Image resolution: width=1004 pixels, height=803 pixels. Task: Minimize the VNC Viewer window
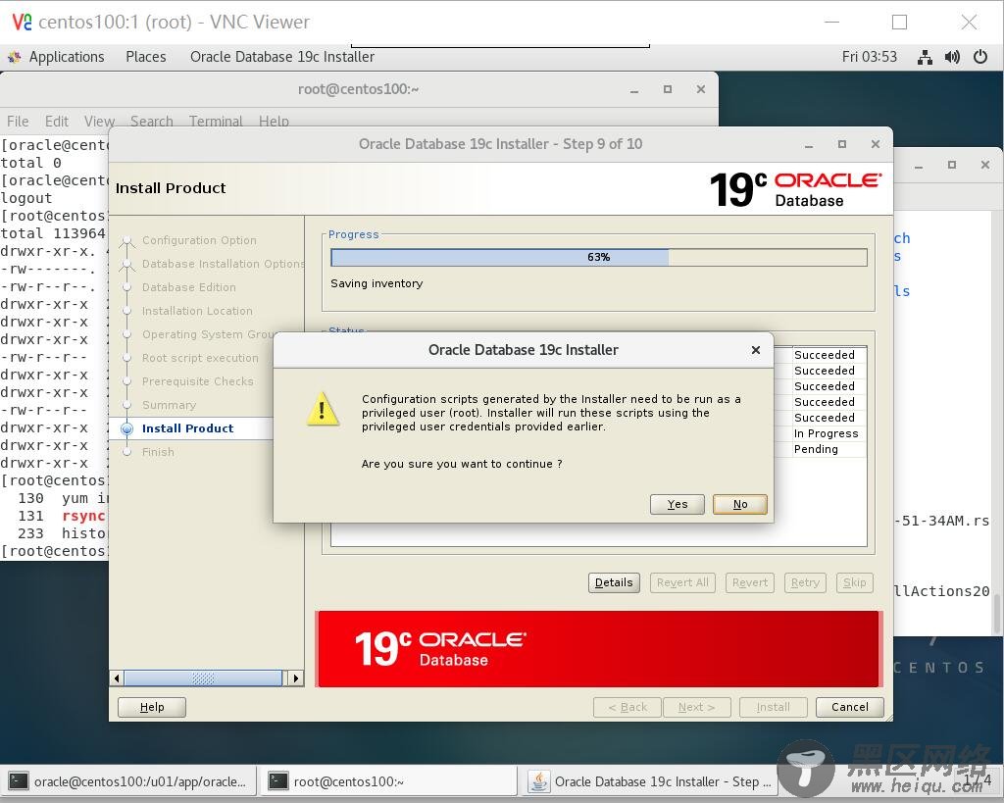pos(831,22)
